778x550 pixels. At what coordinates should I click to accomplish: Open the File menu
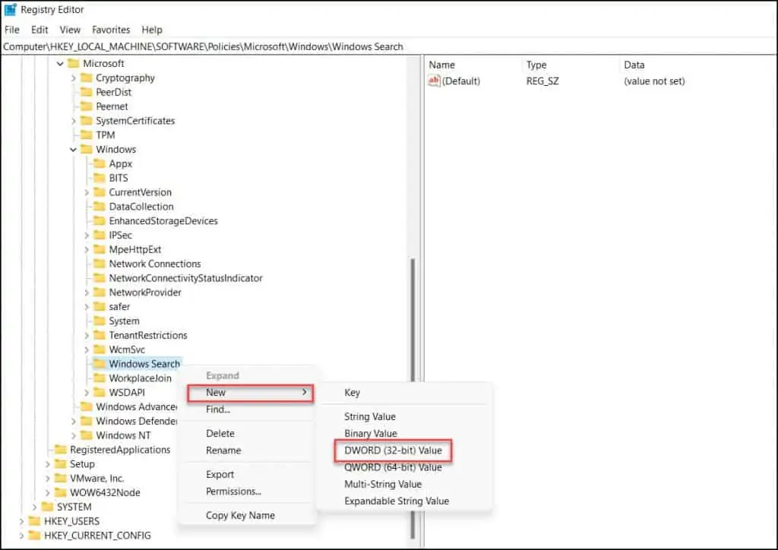12,30
